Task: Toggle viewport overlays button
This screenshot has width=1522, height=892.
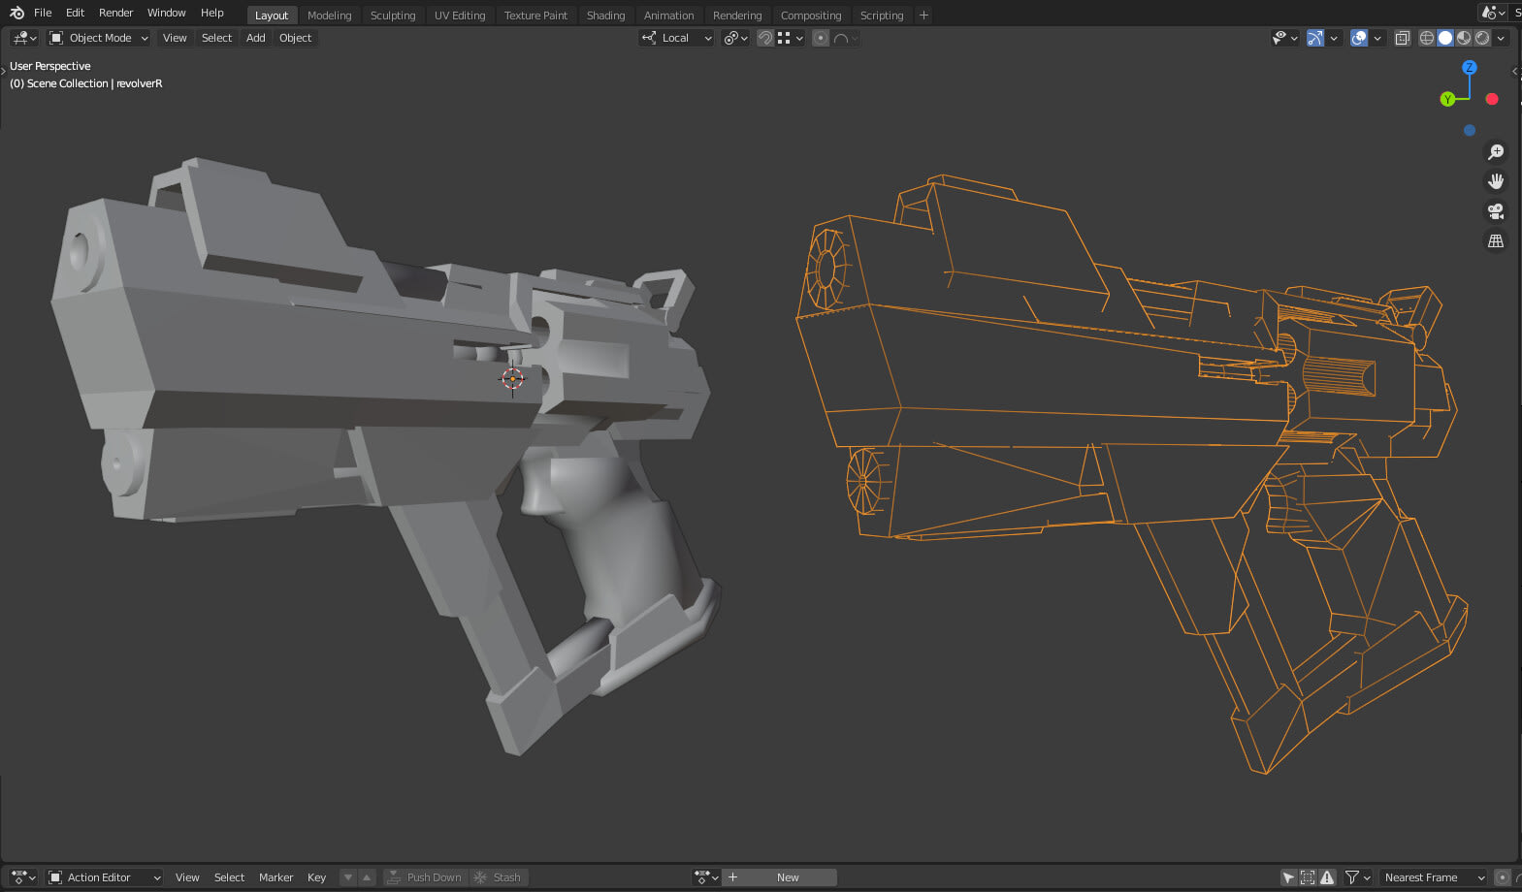Action: pos(1359,38)
